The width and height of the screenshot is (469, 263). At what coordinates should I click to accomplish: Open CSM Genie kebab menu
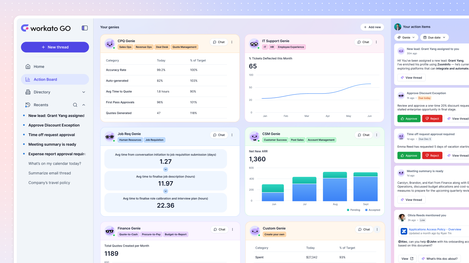pos(377,135)
